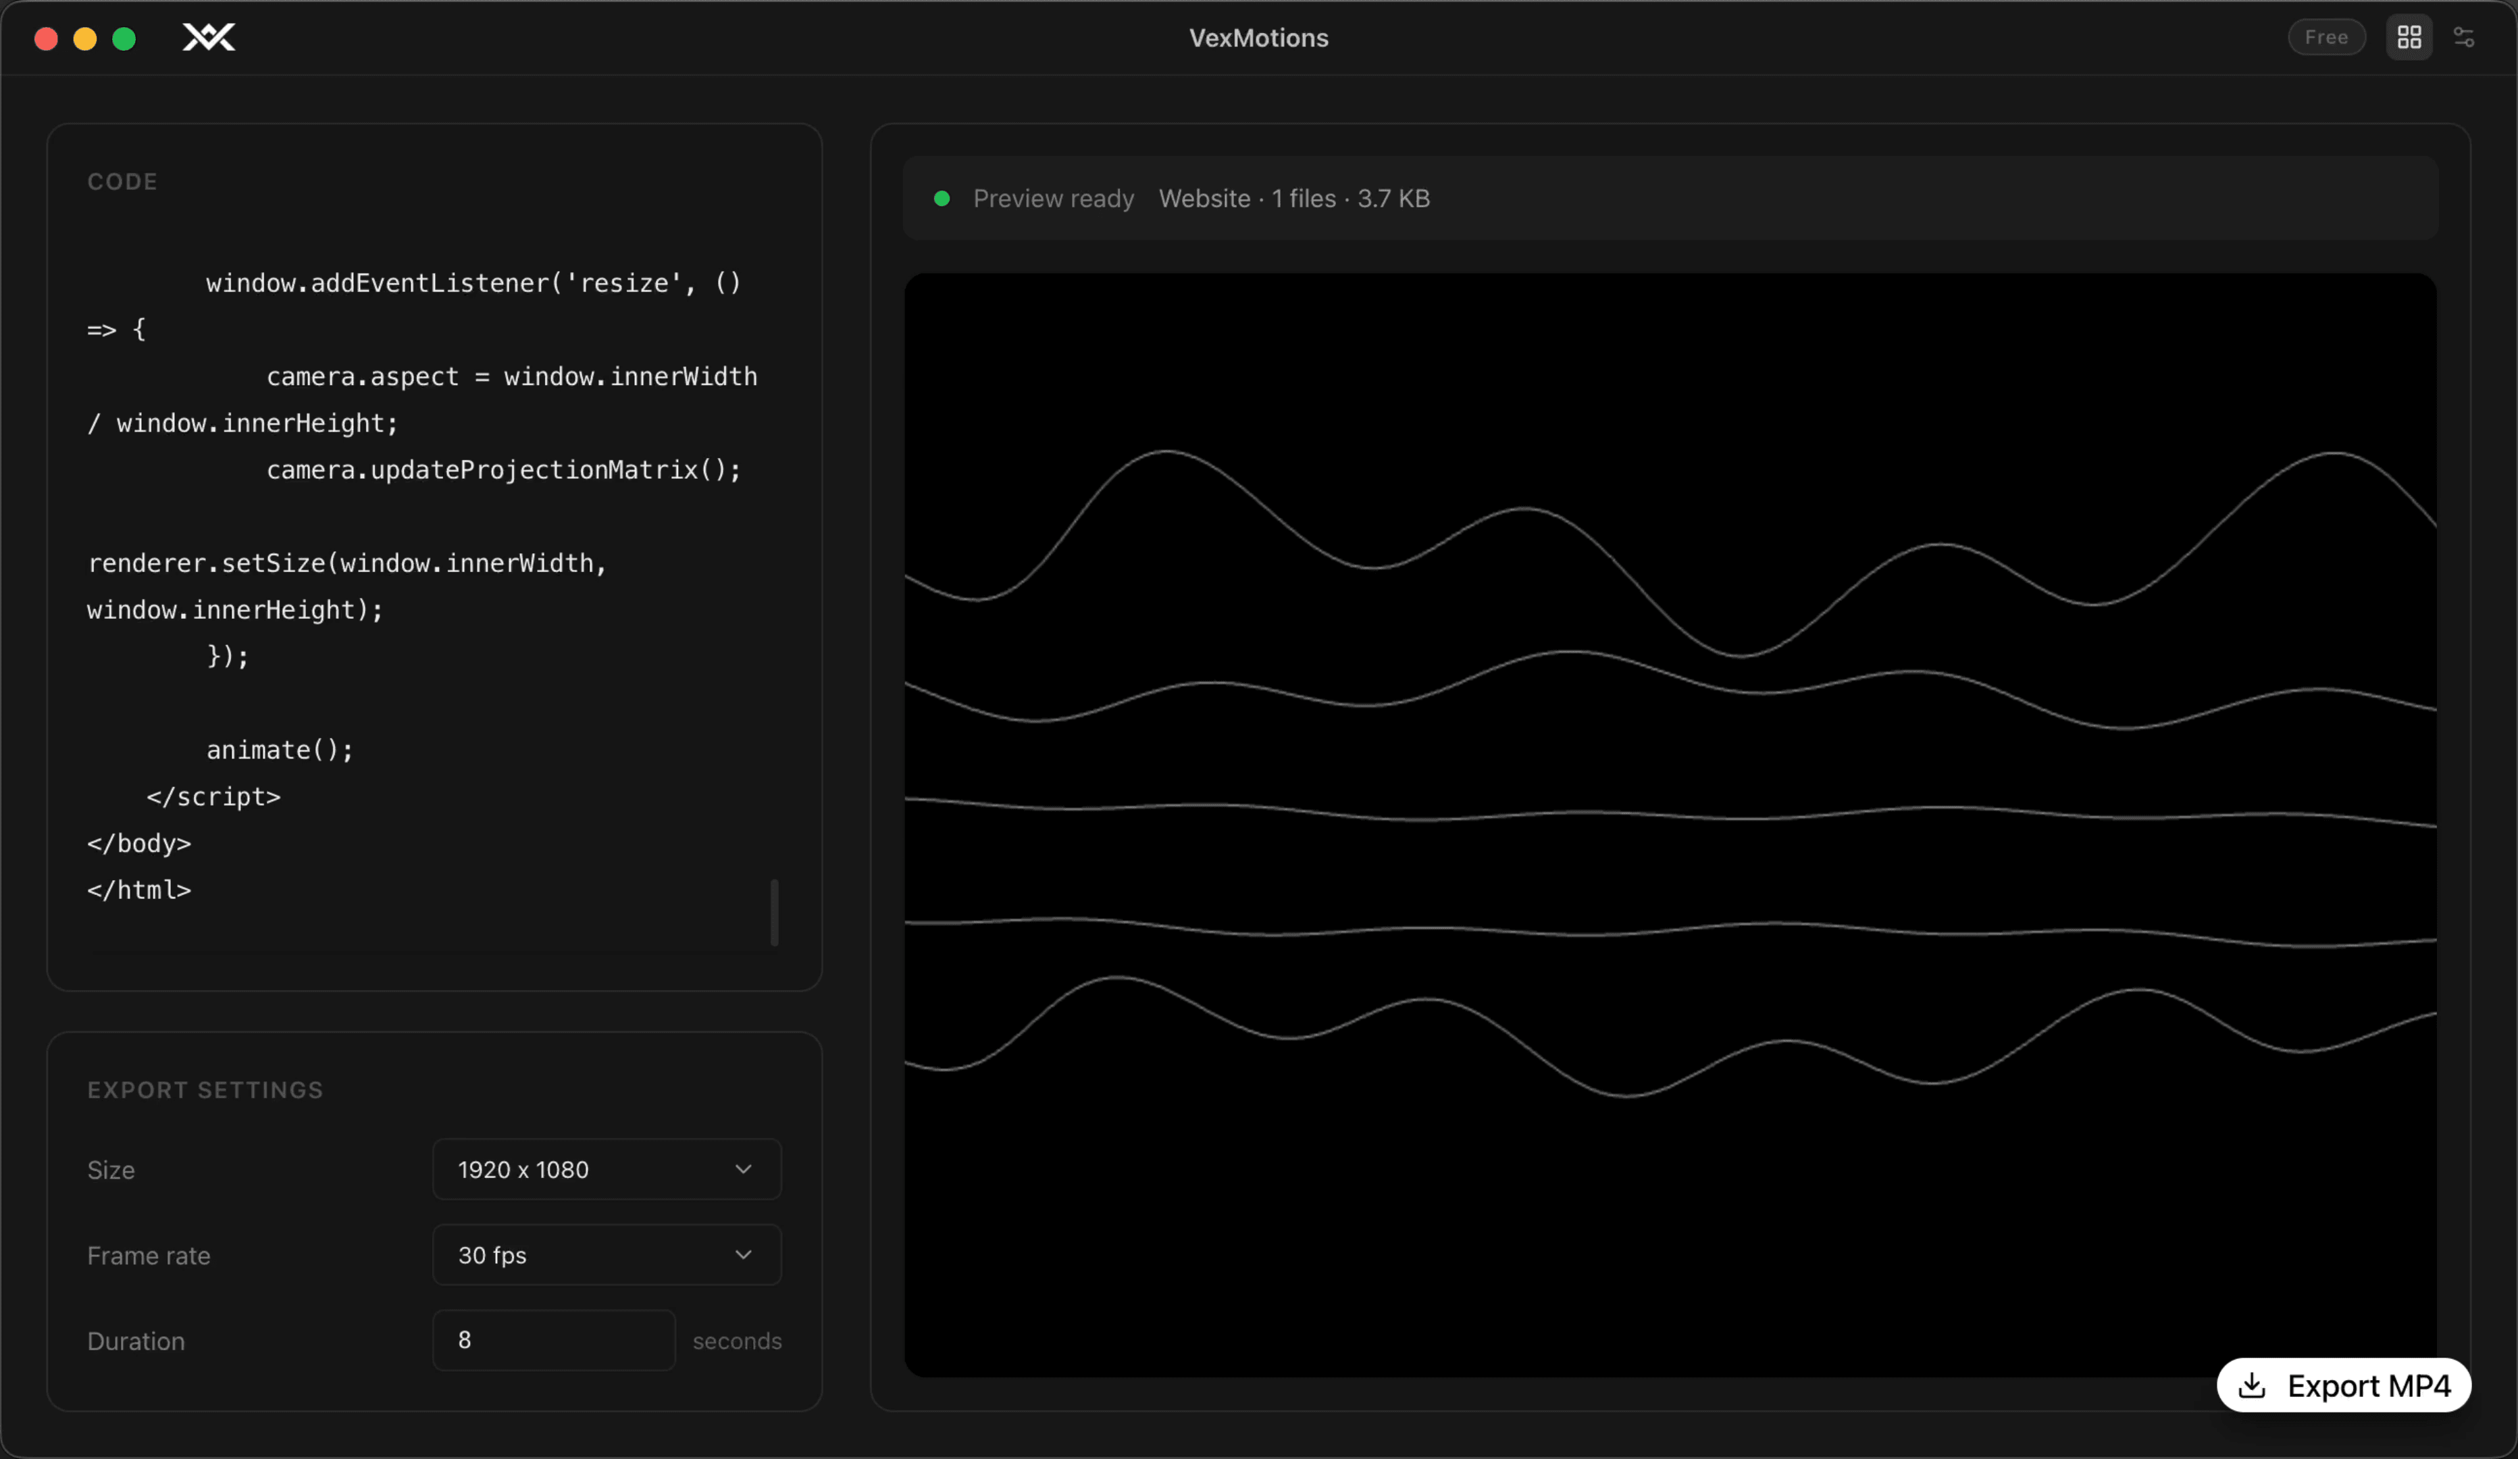
Task: Open the grid layout view icon
Action: tap(2409, 38)
